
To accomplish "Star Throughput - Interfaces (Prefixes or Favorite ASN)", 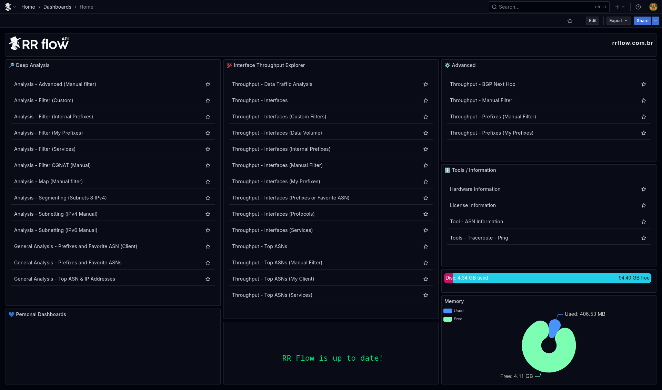I will coord(426,198).
